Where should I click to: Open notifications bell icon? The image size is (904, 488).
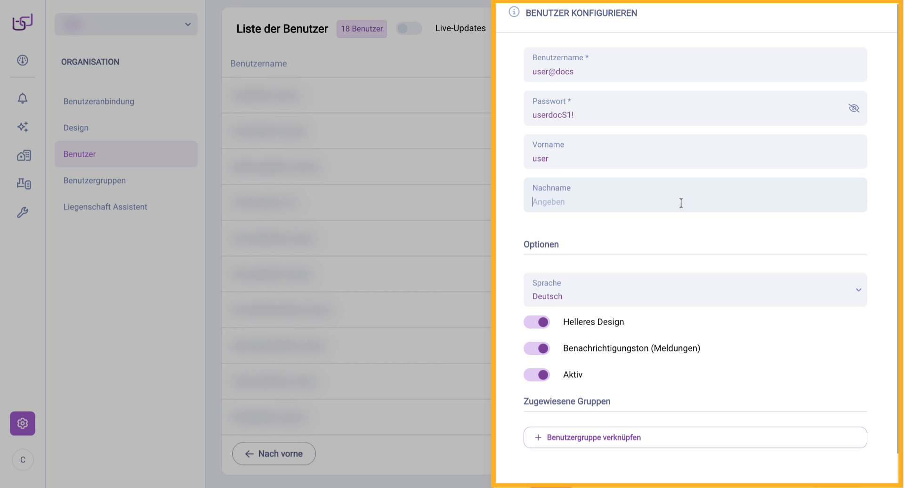pos(23,98)
